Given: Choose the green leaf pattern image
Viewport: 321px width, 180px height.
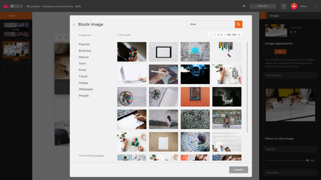Looking at the screenshot, I should click(x=195, y=119).
